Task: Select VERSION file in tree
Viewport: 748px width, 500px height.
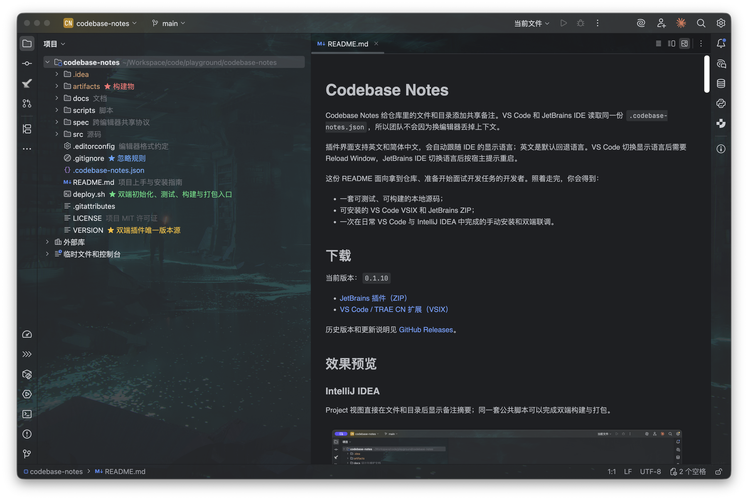Action: tap(88, 230)
